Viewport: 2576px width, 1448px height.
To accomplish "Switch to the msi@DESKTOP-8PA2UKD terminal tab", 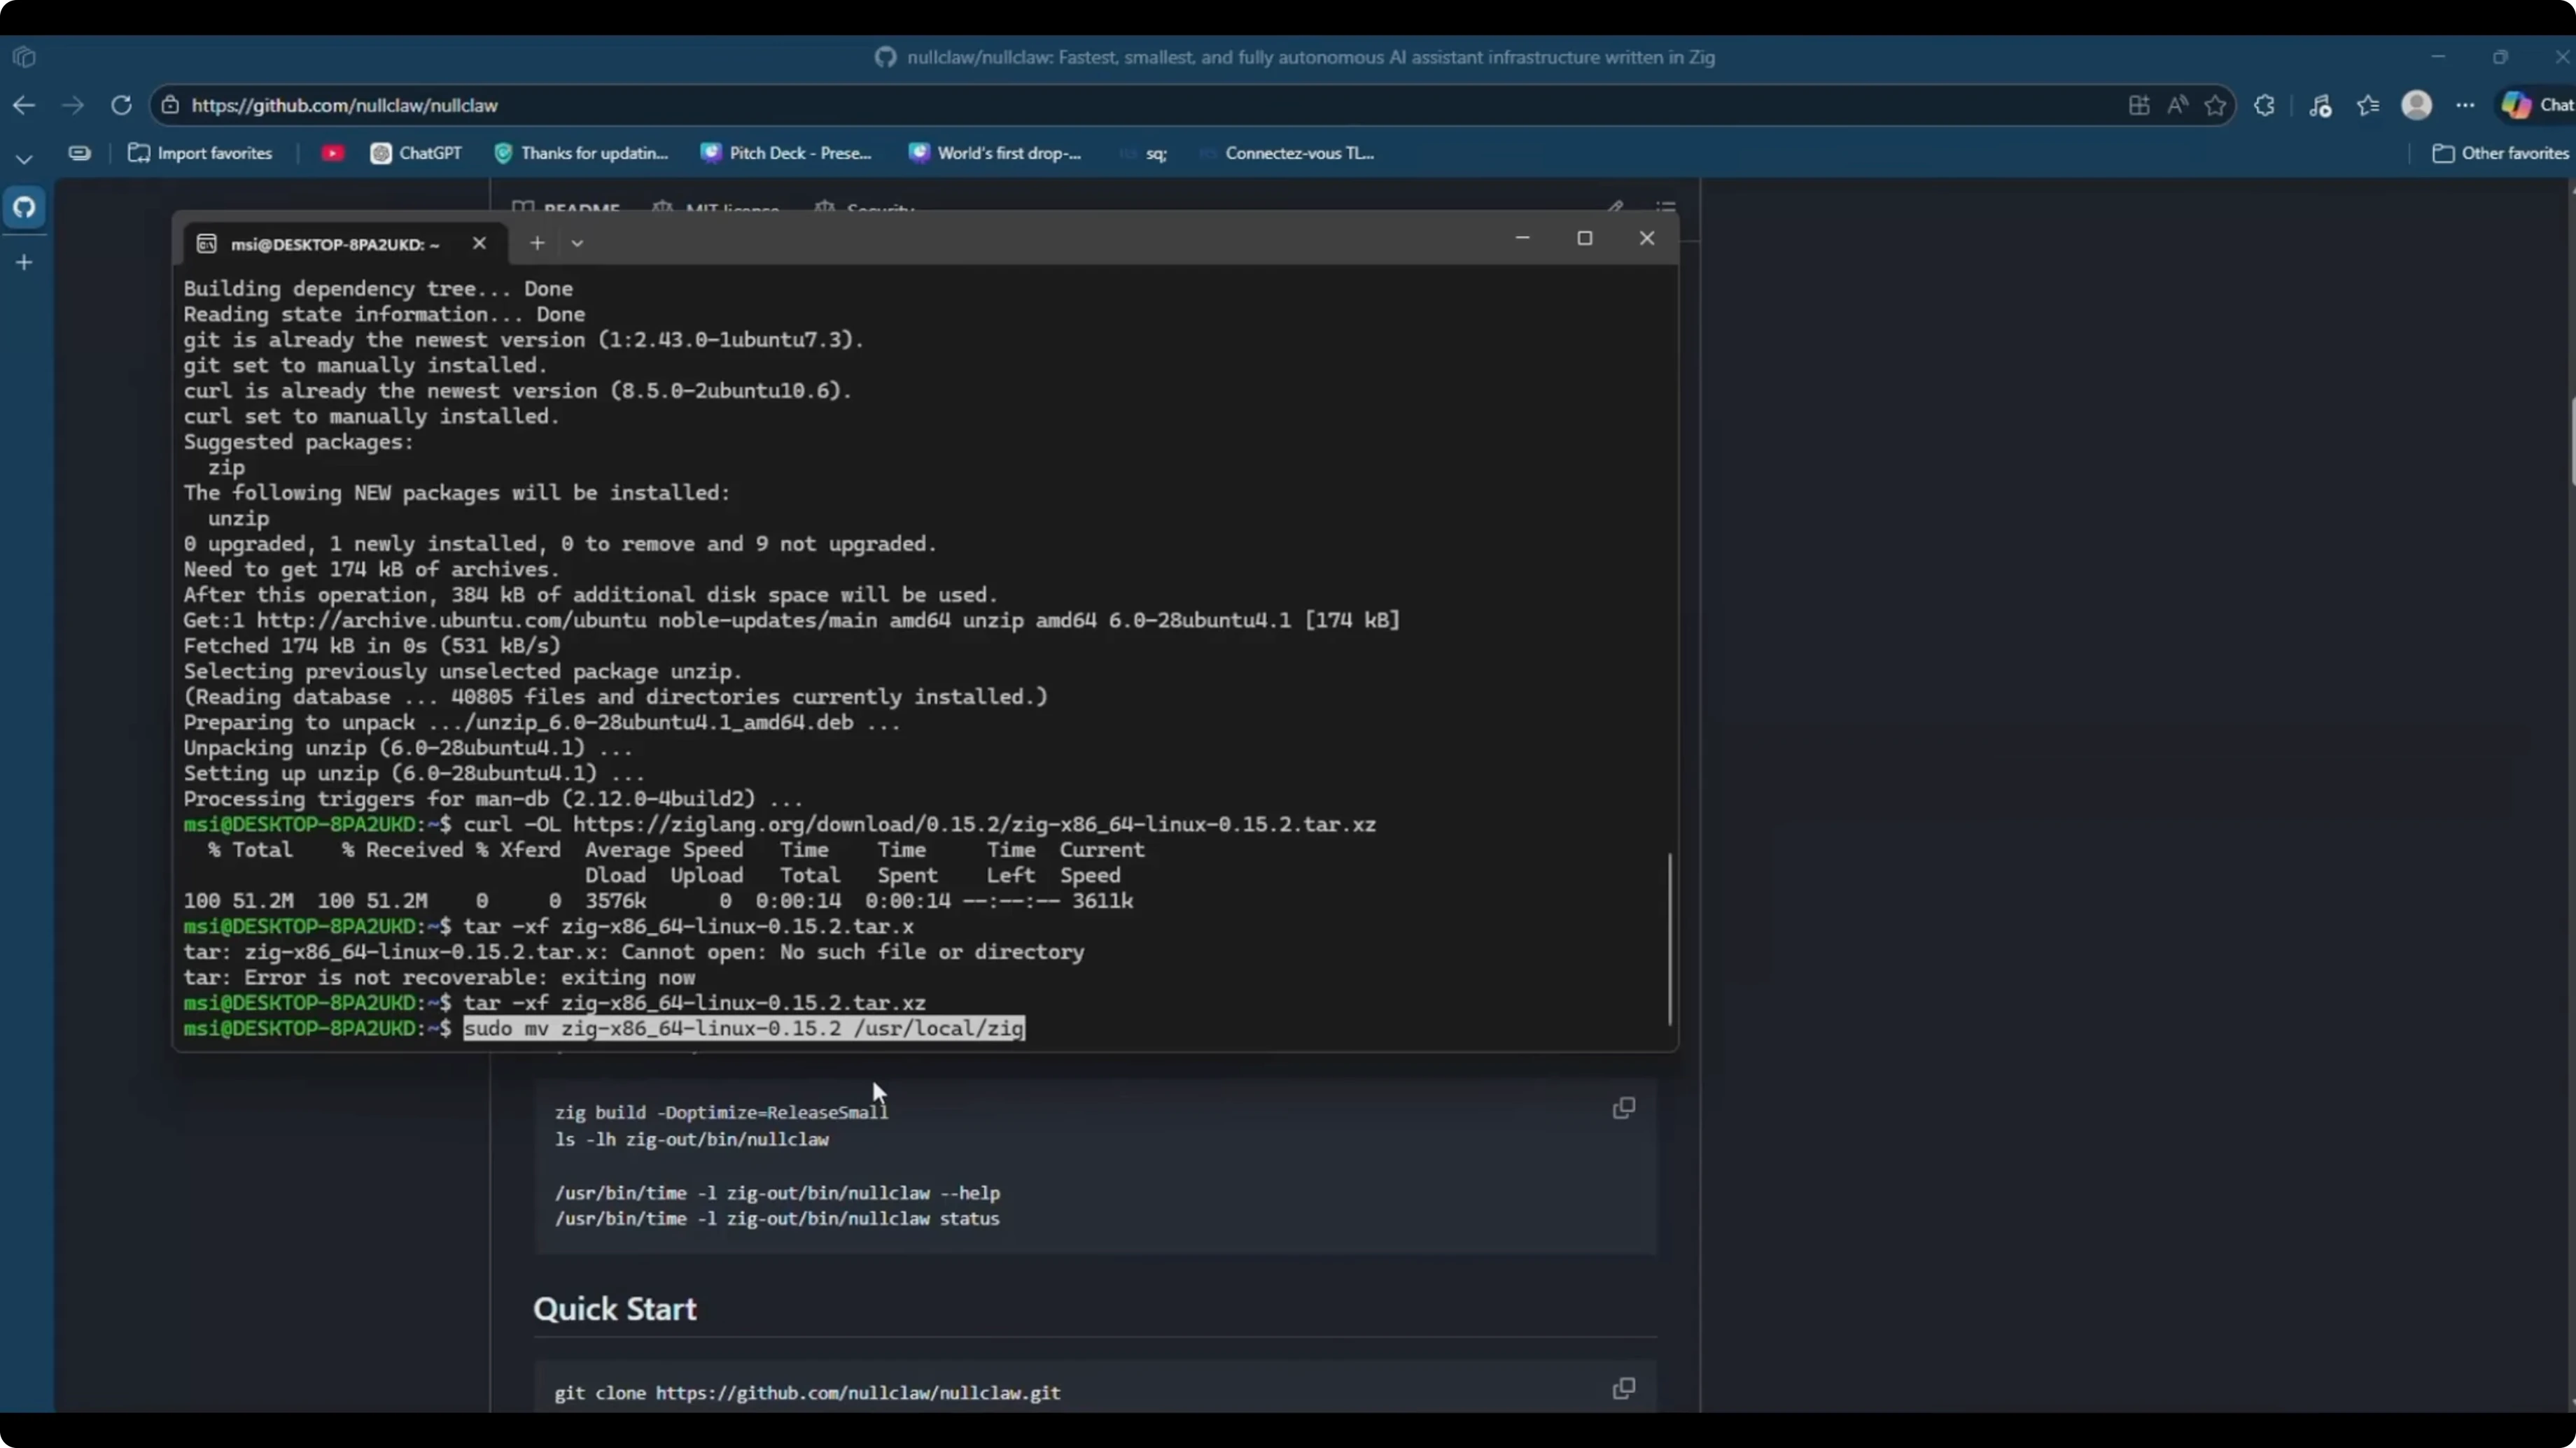I will point(330,243).
